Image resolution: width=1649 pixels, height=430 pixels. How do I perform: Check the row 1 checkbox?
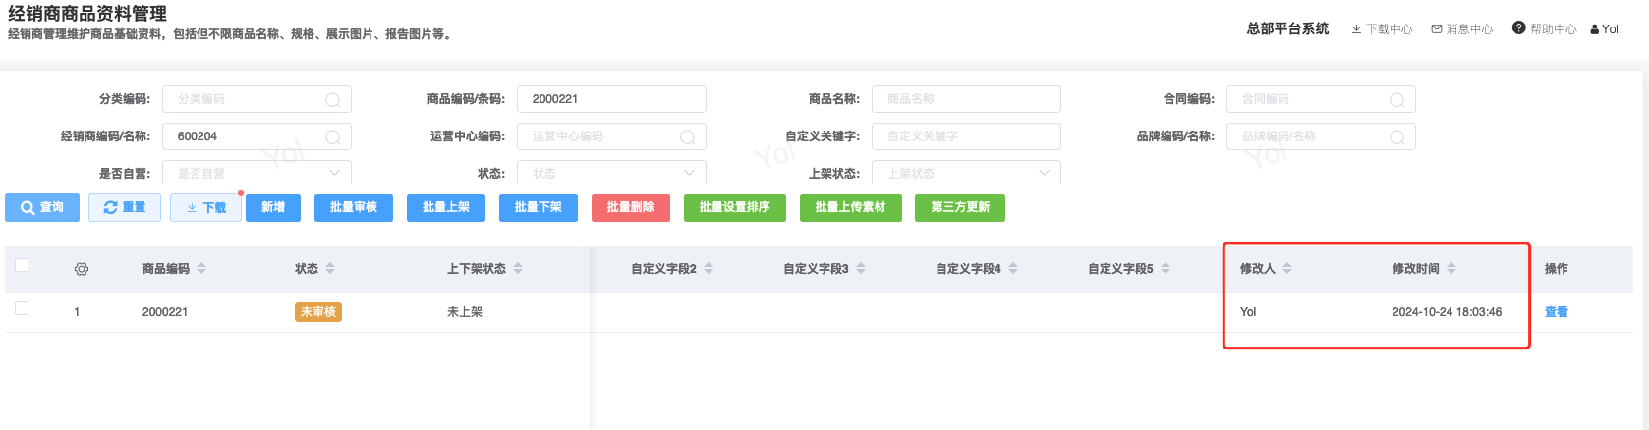(x=22, y=308)
